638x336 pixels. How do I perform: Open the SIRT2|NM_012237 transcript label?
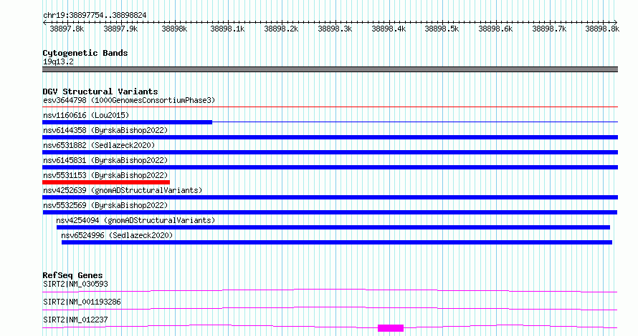[75, 320]
